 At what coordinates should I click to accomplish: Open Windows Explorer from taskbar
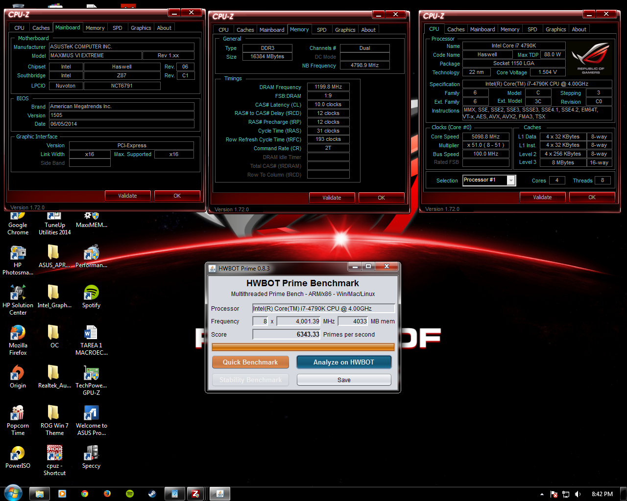click(x=40, y=494)
